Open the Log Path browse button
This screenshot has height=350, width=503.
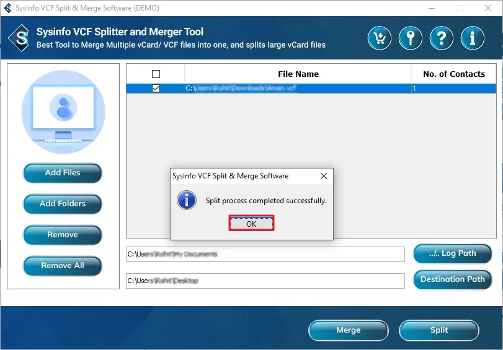coord(452,253)
